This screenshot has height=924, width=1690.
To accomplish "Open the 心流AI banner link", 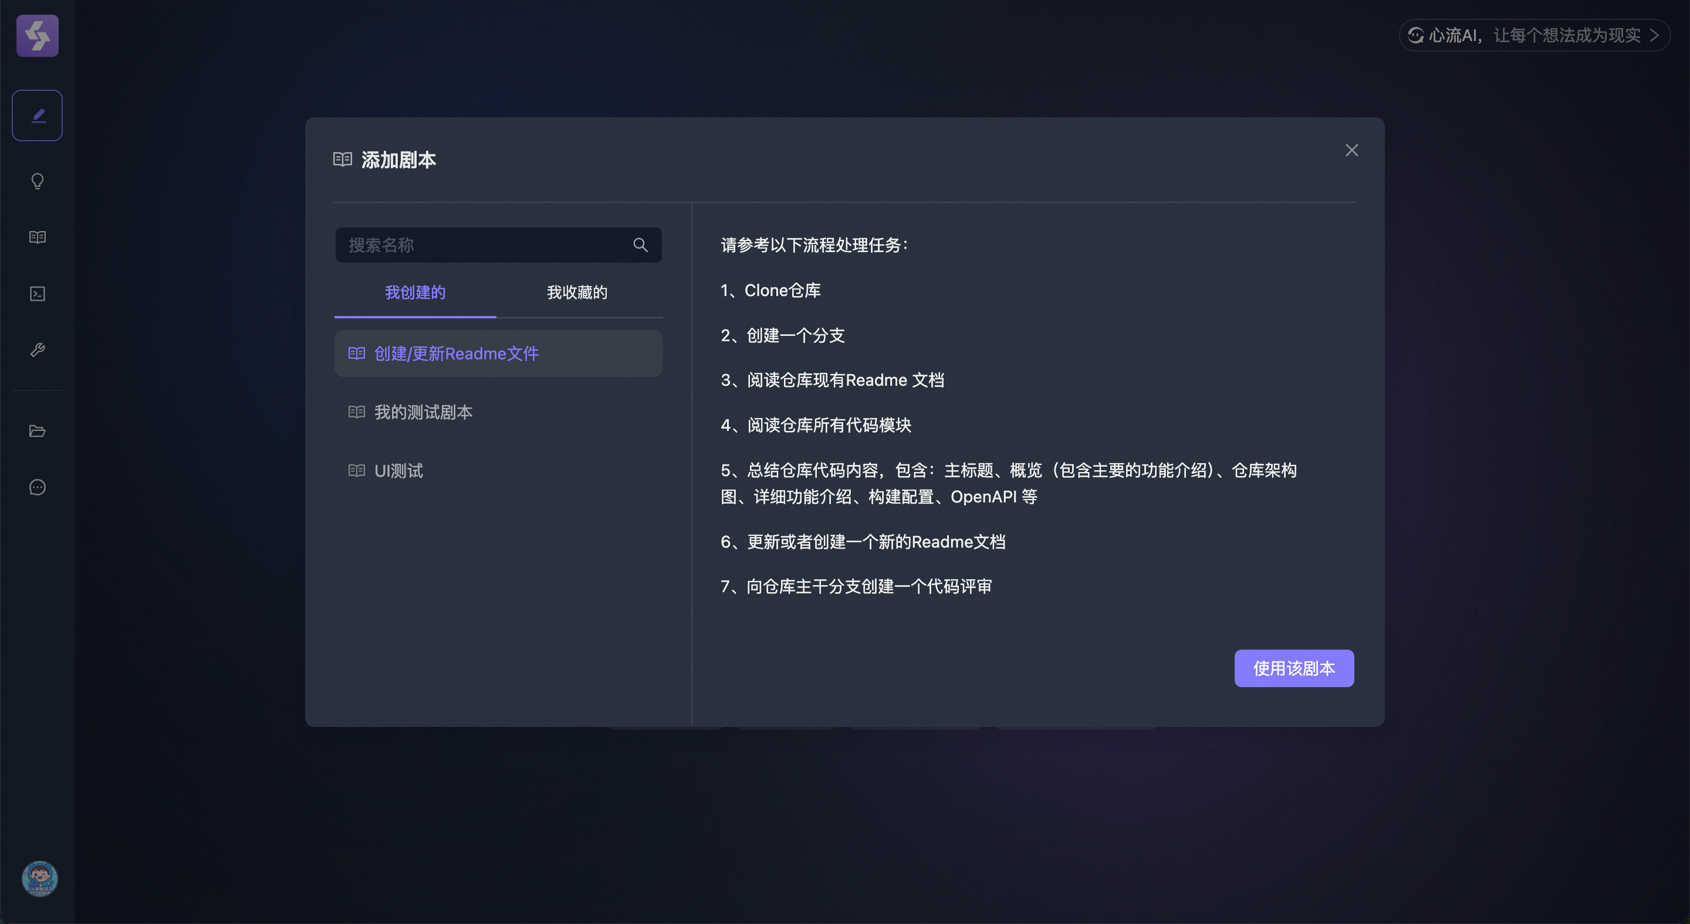I will pos(1529,35).
